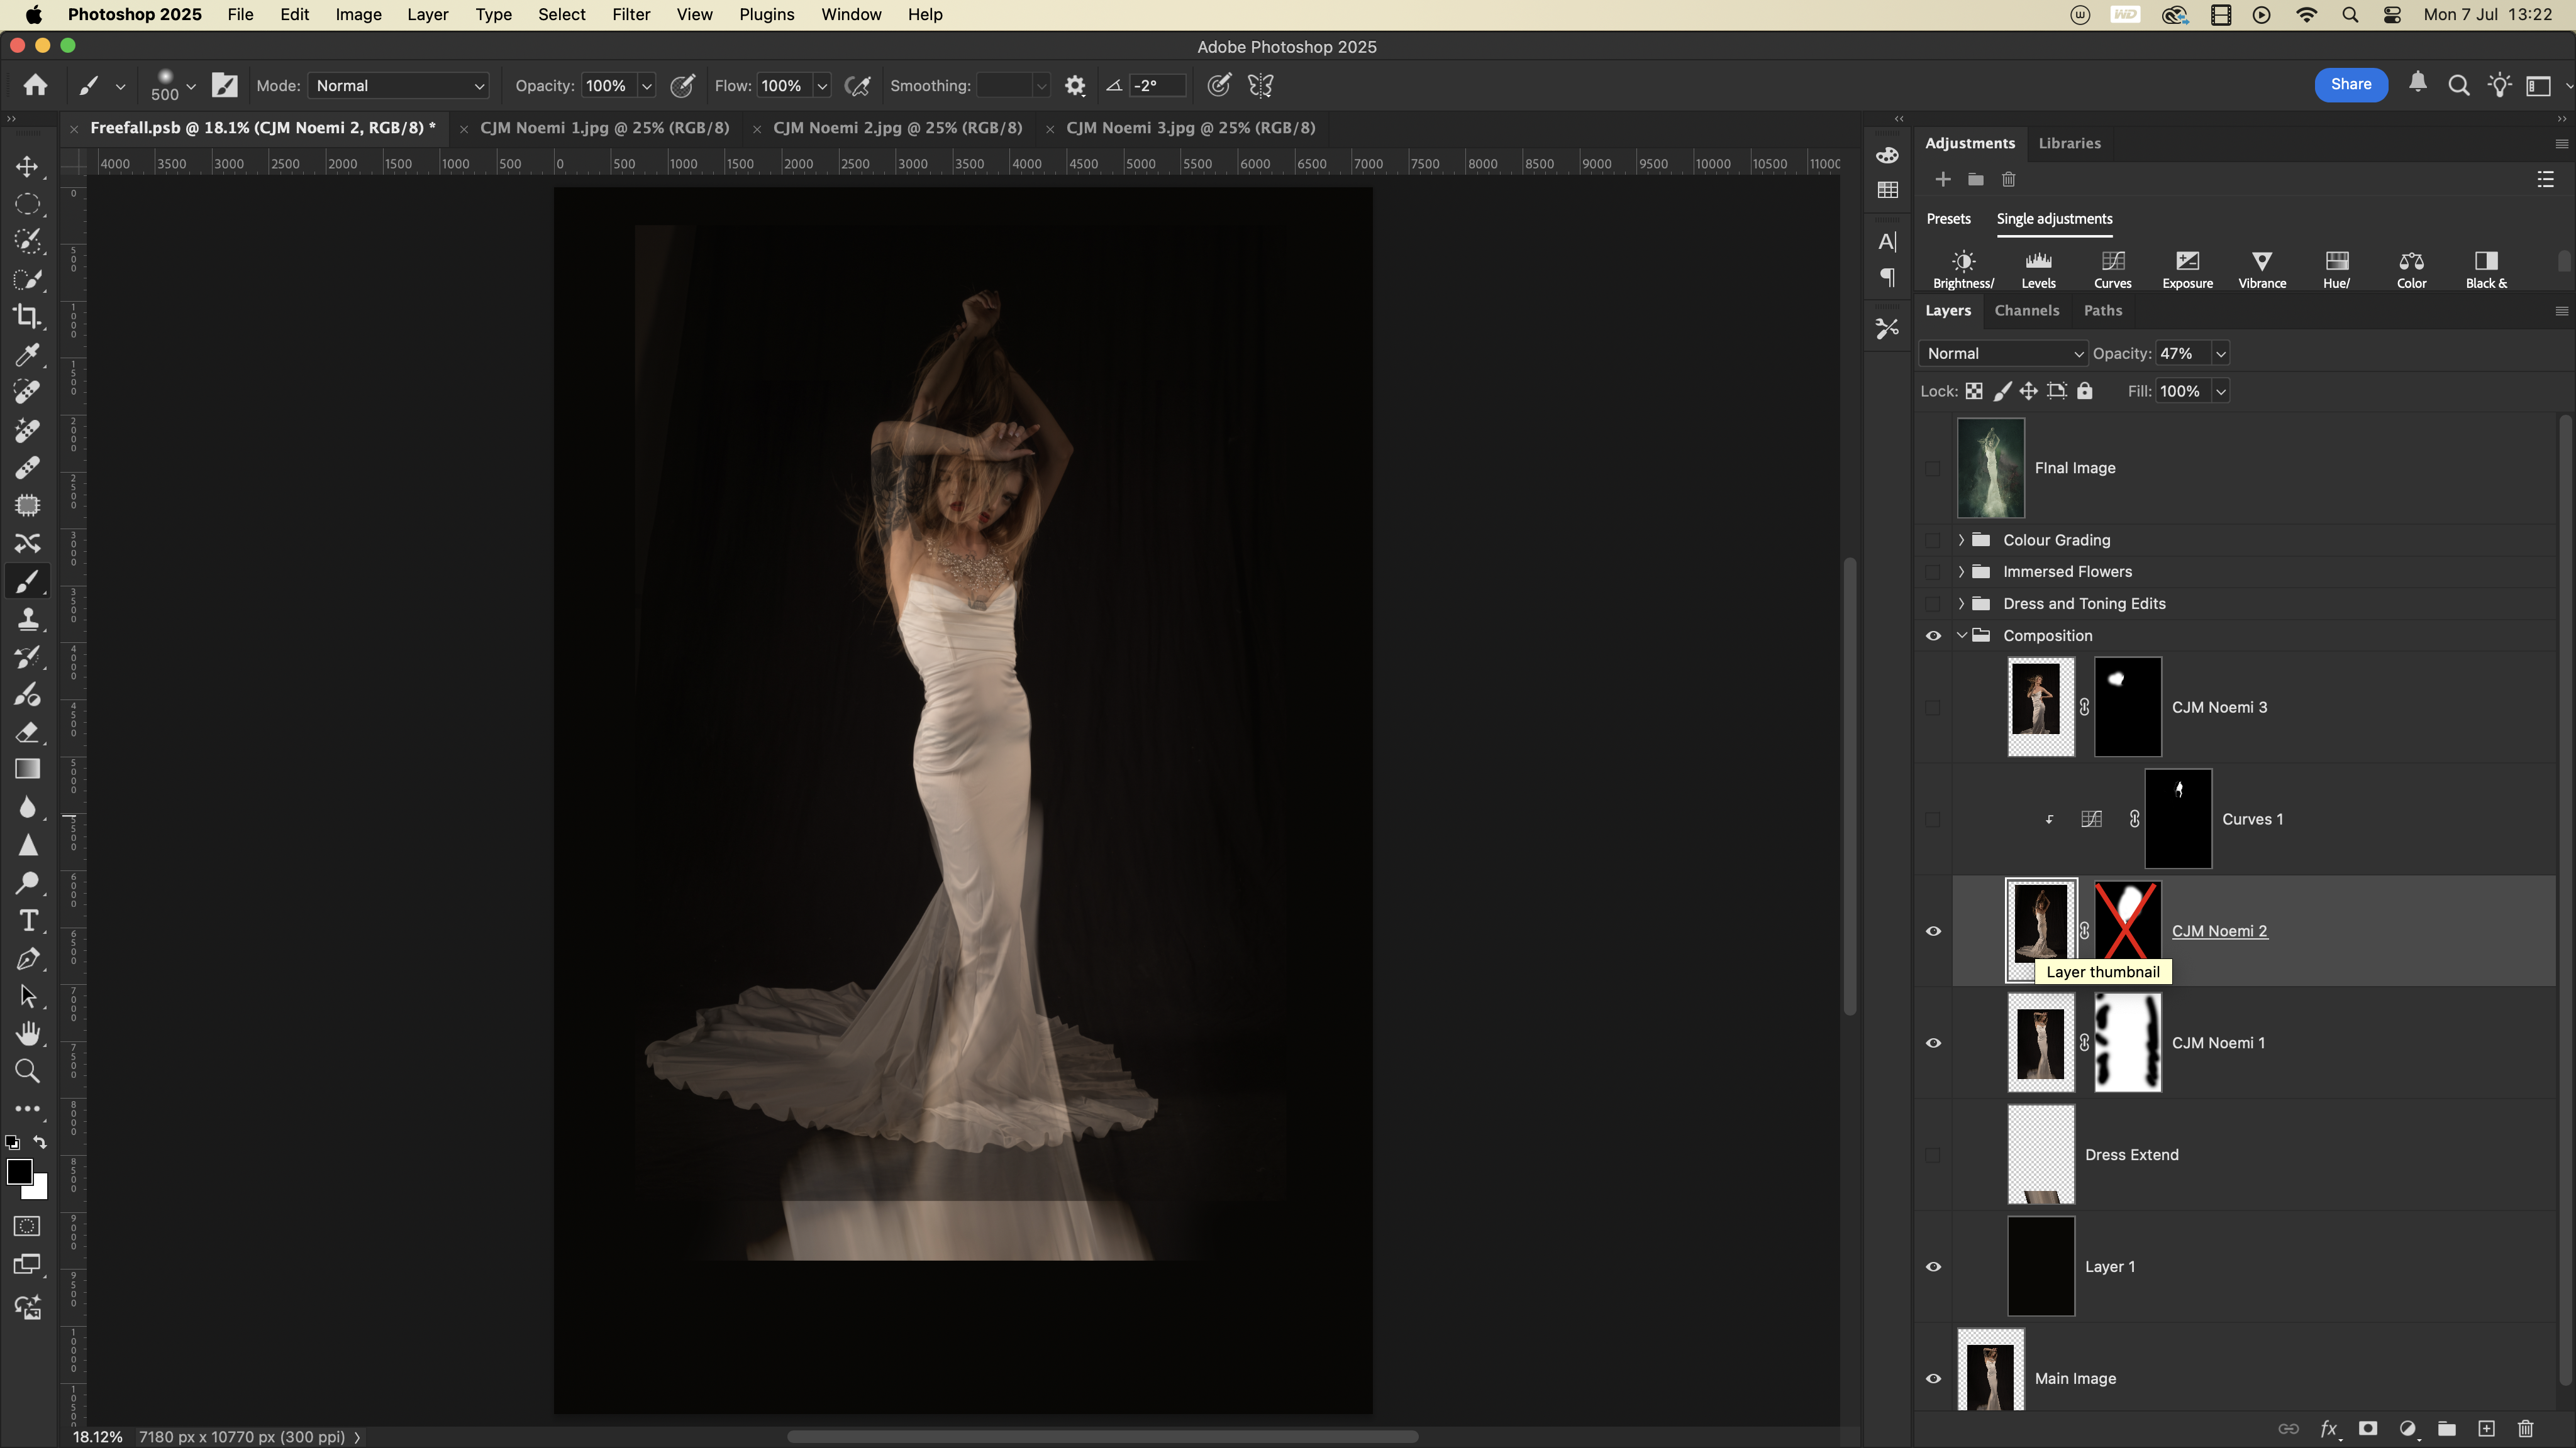Screen dimensions: 2576x1448
Task: Show the CJM Noemi 3 layer
Action: pos(1933,708)
